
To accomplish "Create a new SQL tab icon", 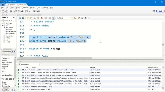I will coord(3,11).
